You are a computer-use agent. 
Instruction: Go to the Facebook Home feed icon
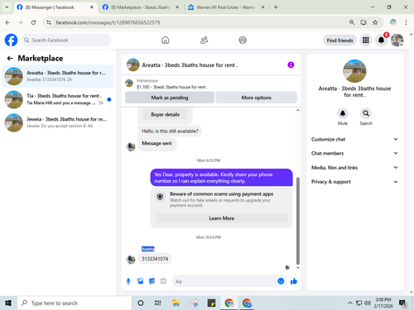click(x=166, y=41)
